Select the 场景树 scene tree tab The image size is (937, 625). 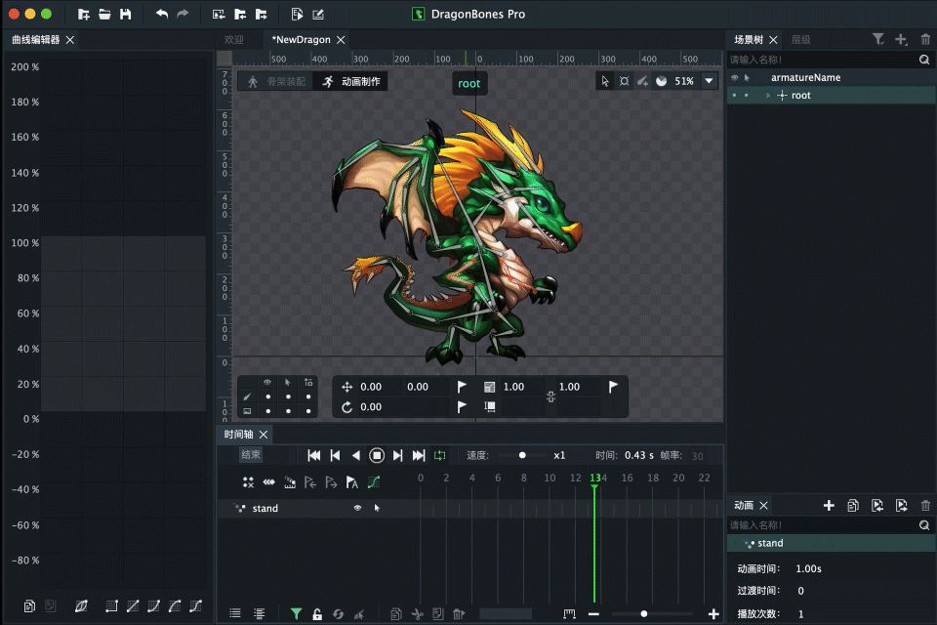[x=749, y=39]
